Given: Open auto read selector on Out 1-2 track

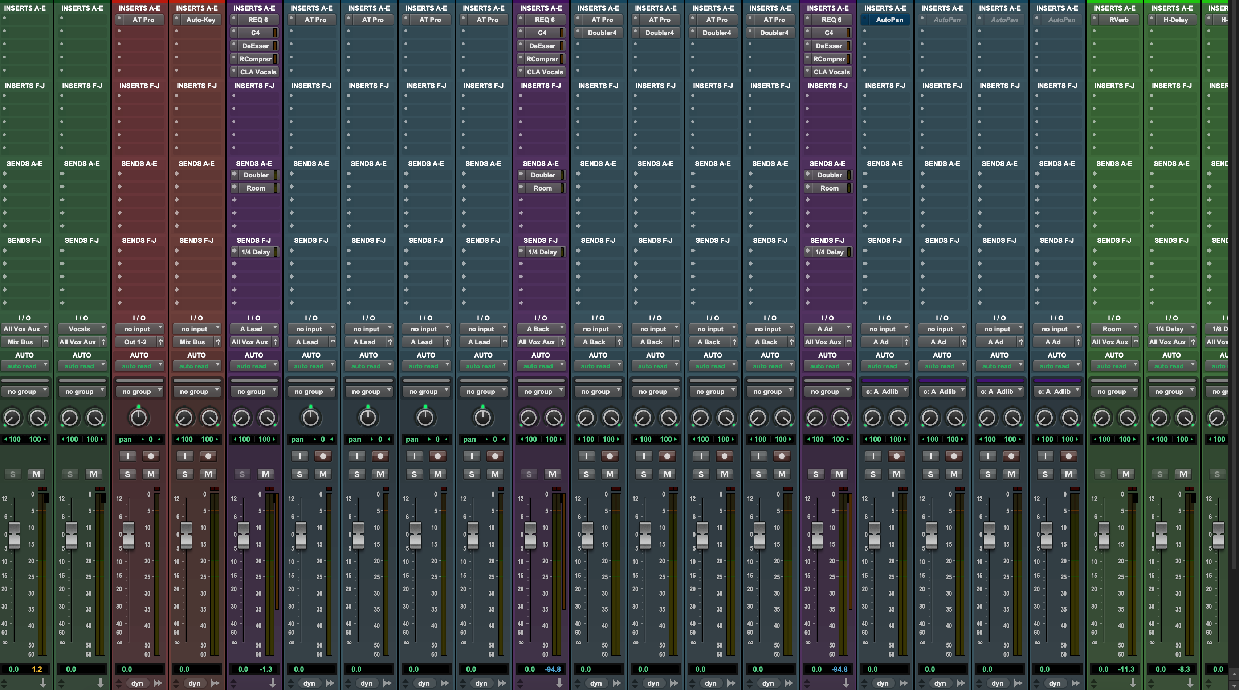Looking at the screenshot, I should point(139,366).
